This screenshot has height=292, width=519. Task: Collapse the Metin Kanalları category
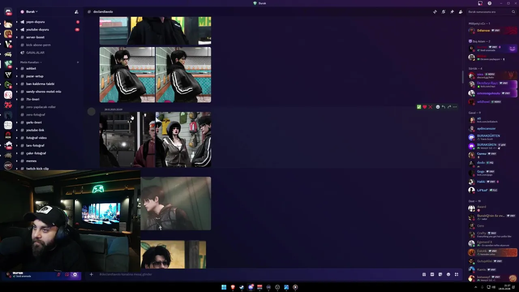pos(31,62)
